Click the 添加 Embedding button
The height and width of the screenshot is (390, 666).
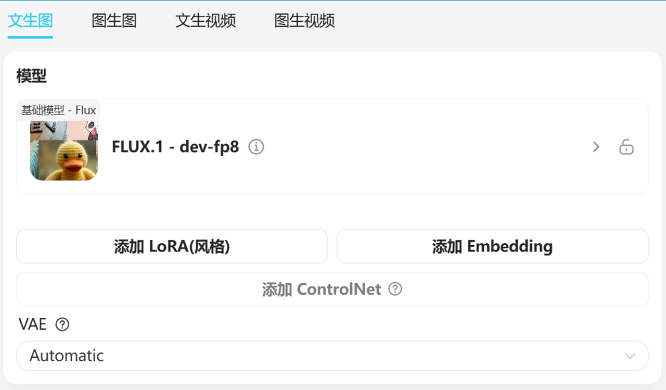click(x=492, y=246)
